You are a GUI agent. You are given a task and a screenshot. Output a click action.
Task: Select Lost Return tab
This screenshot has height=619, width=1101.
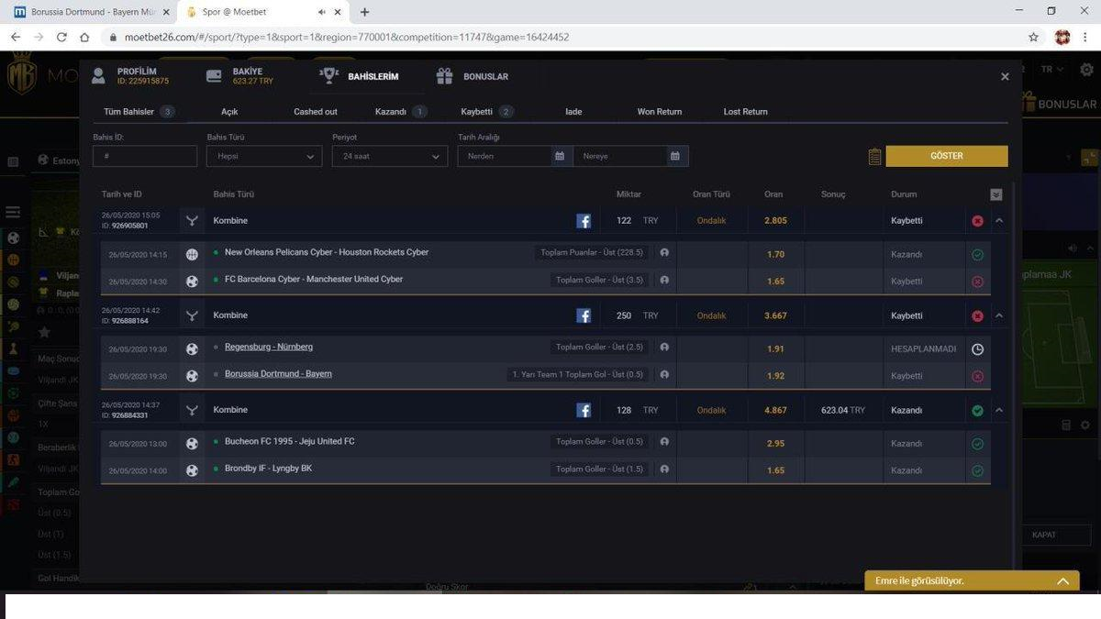(745, 112)
